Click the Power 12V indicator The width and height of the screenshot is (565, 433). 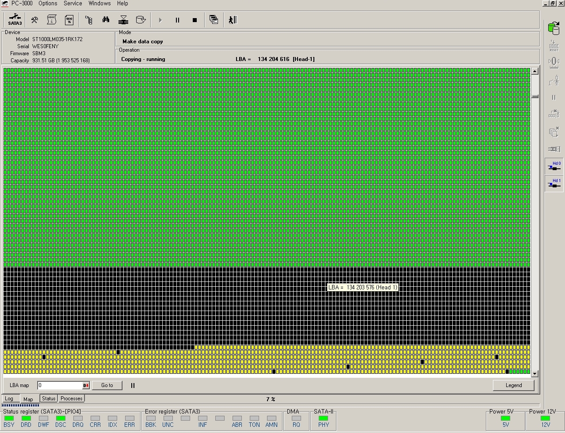546,418
